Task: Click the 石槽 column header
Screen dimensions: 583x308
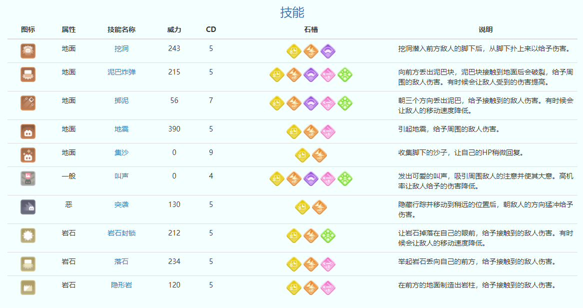Action: coord(311,30)
